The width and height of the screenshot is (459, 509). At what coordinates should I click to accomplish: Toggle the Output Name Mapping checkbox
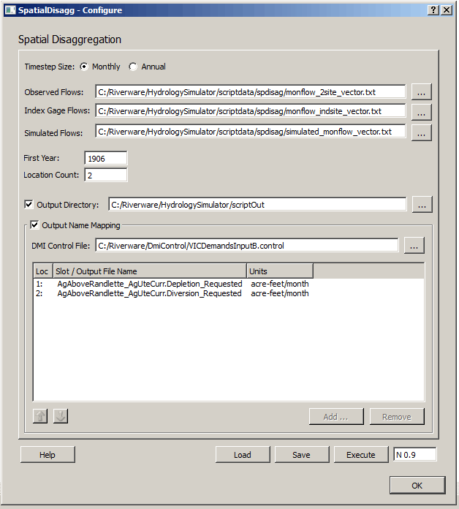coord(34,225)
